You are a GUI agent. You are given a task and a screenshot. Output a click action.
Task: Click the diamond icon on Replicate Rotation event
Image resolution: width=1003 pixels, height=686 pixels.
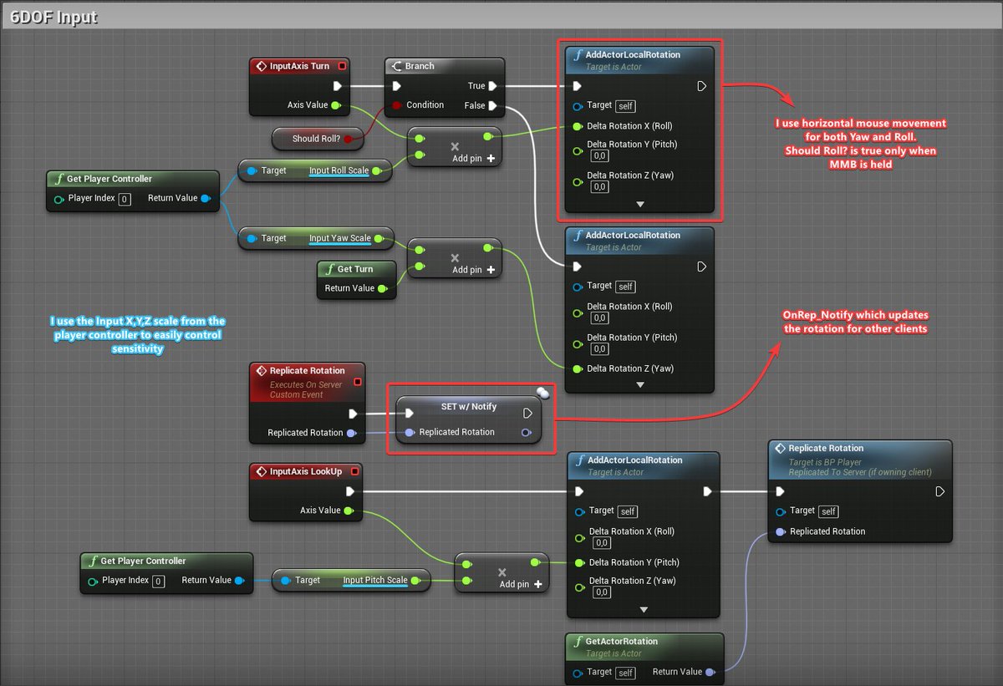click(259, 370)
